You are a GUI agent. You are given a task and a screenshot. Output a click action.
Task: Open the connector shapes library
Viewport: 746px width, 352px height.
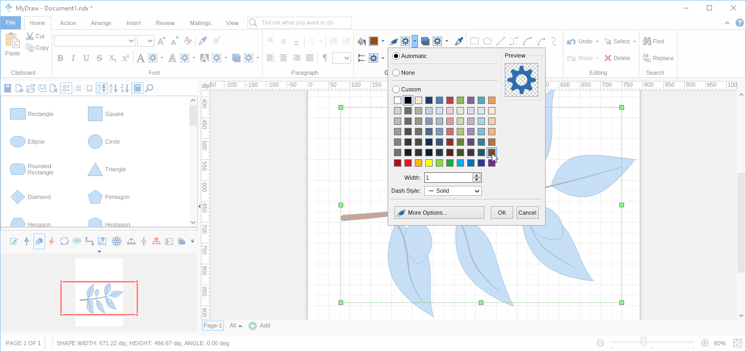pos(89,241)
